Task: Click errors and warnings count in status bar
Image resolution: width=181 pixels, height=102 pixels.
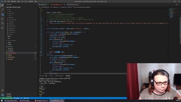Action: tap(26, 98)
